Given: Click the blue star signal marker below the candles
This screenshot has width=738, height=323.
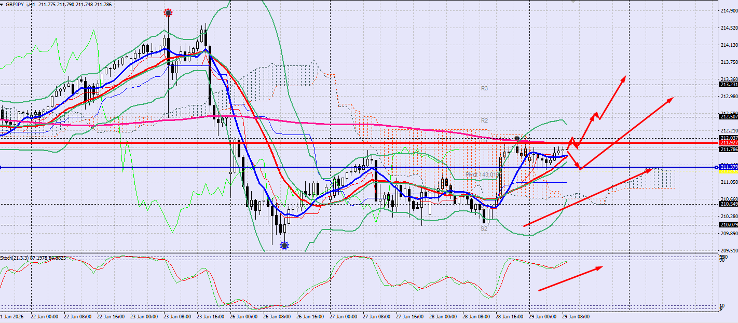Looking at the screenshot, I should [x=284, y=245].
